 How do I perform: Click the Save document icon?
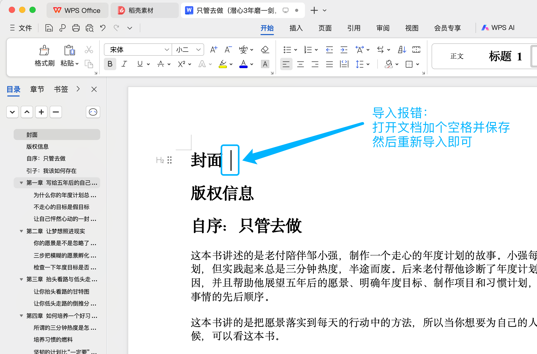(49, 28)
